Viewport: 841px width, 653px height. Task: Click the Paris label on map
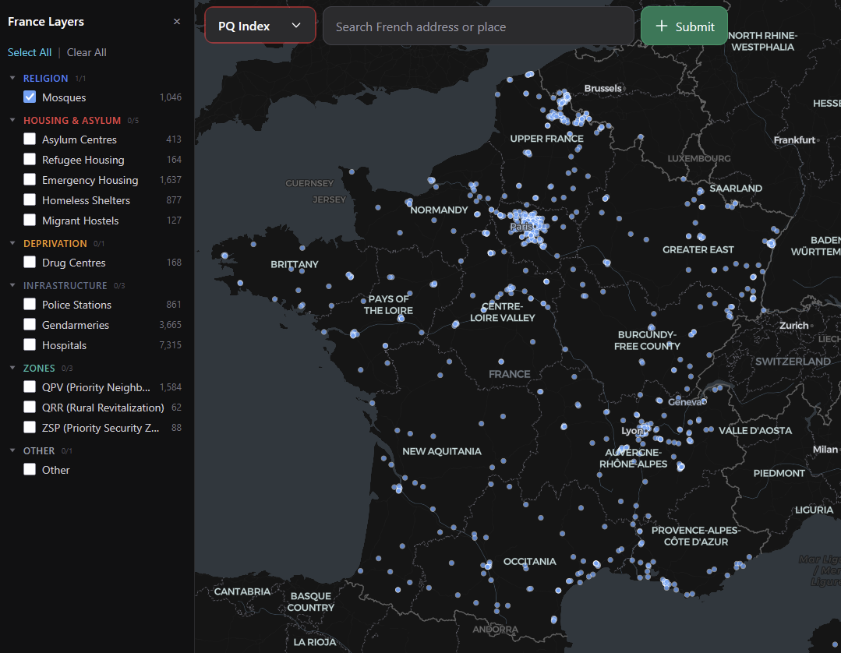(x=520, y=227)
